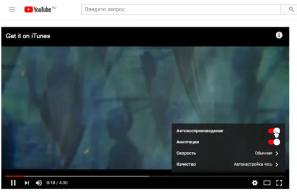Click the 0:18 / 4:30 time display
Image resolution: width=297 pixels, height=195 pixels.
pos(57,183)
